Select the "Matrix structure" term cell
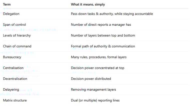192x107 pixels. pos(15,100)
